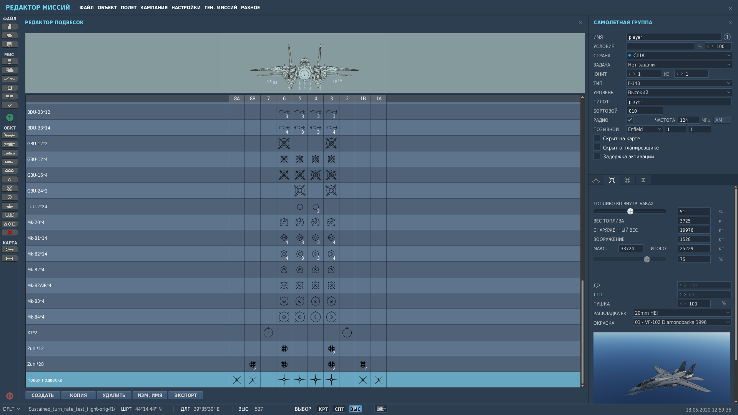
Task: Enable Задержка активации checkbox
Action: point(597,156)
